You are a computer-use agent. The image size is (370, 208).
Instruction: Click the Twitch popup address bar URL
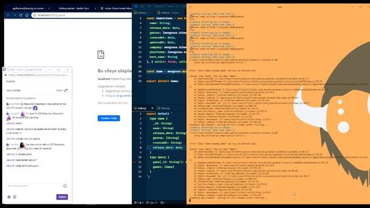coord(39,75)
